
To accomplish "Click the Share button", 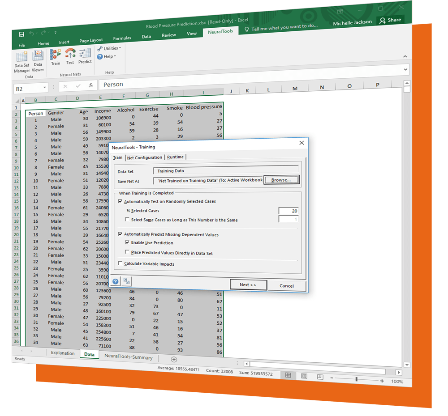I will pyautogui.click(x=391, y=20).
